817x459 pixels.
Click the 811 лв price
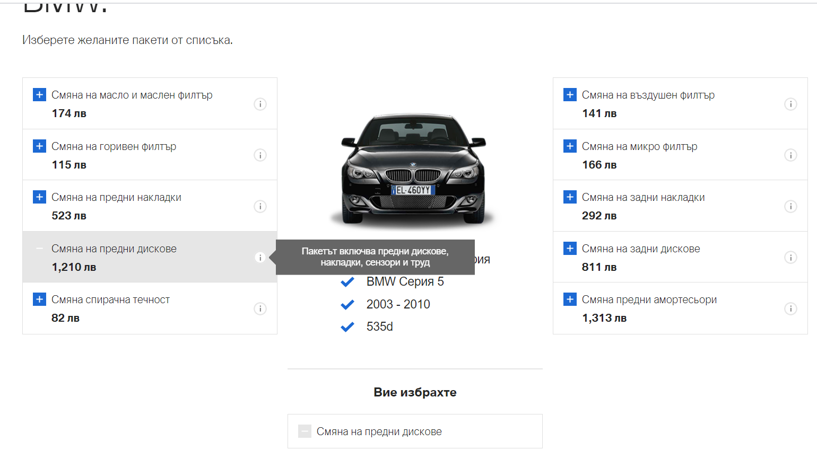[x=599, y=267]
